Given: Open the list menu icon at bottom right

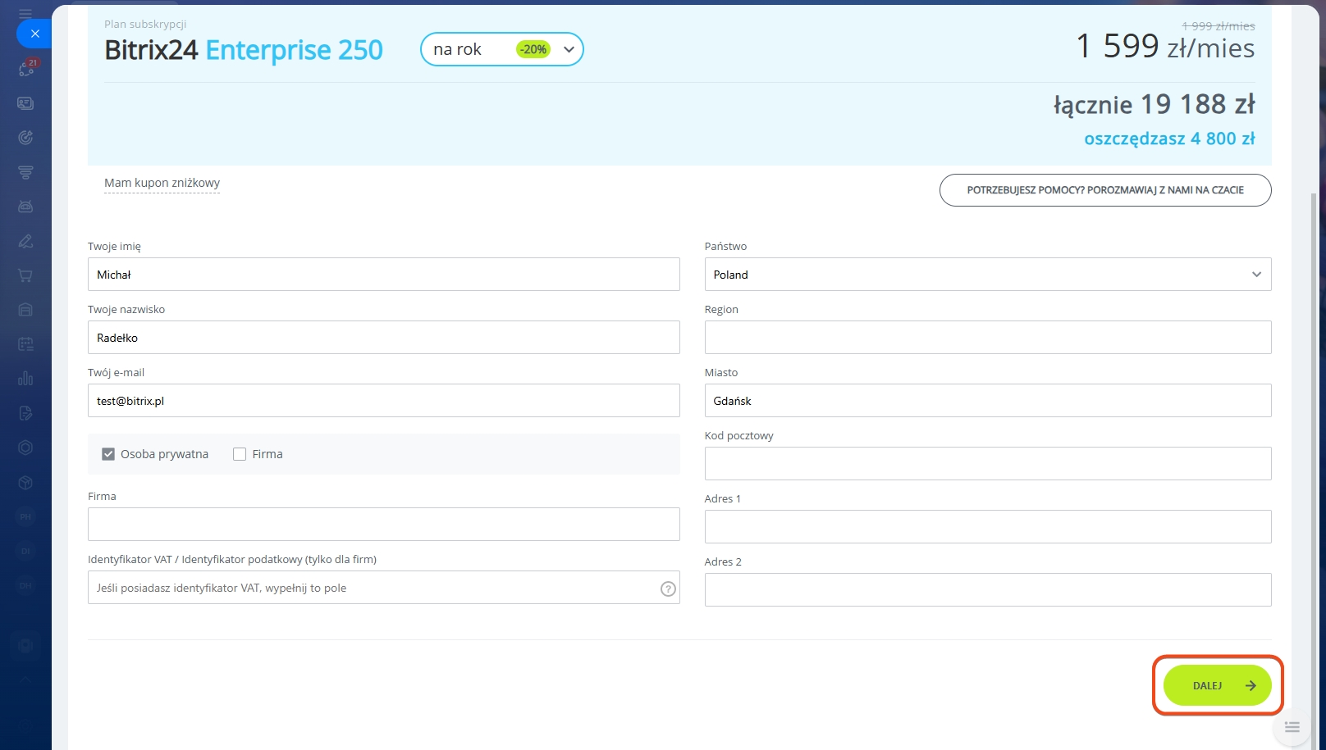Looking at the screenshot, I should coord(1292,727).
